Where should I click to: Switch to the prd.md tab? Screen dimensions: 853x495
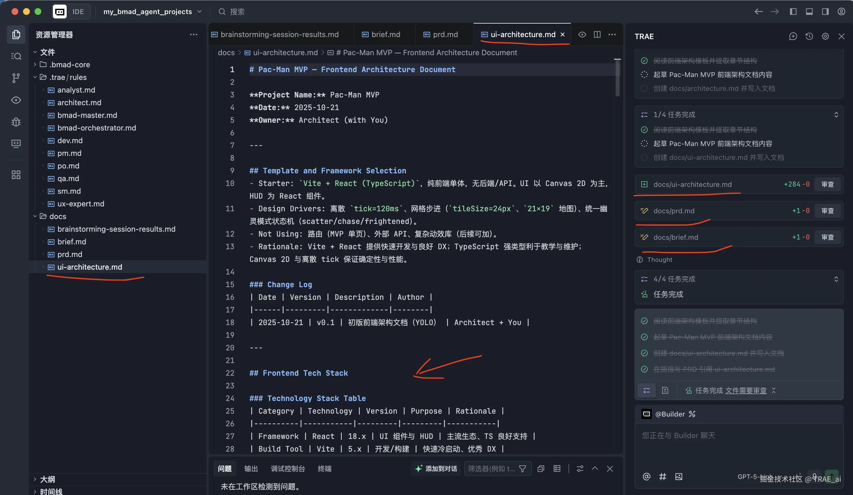point(445,34)
